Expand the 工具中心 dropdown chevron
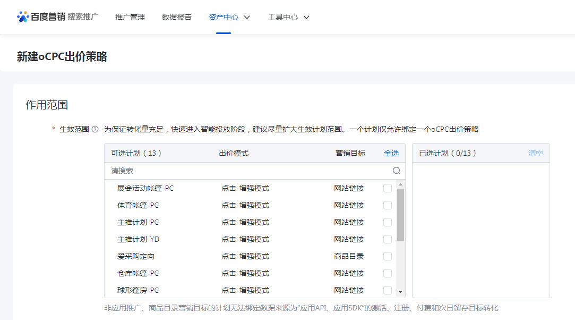 [x=306, y=17]
